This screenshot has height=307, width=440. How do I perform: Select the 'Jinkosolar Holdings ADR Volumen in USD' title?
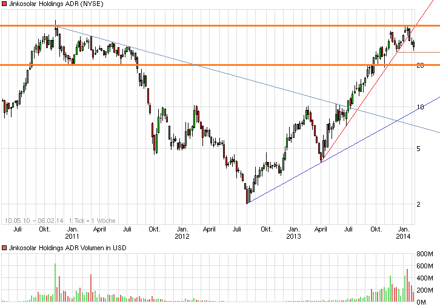[67, 248]
